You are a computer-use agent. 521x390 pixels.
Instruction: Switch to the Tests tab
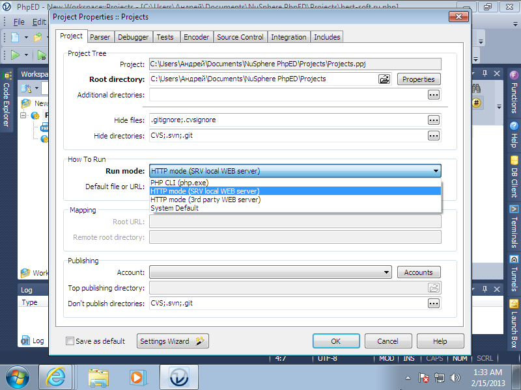point(165,37)
